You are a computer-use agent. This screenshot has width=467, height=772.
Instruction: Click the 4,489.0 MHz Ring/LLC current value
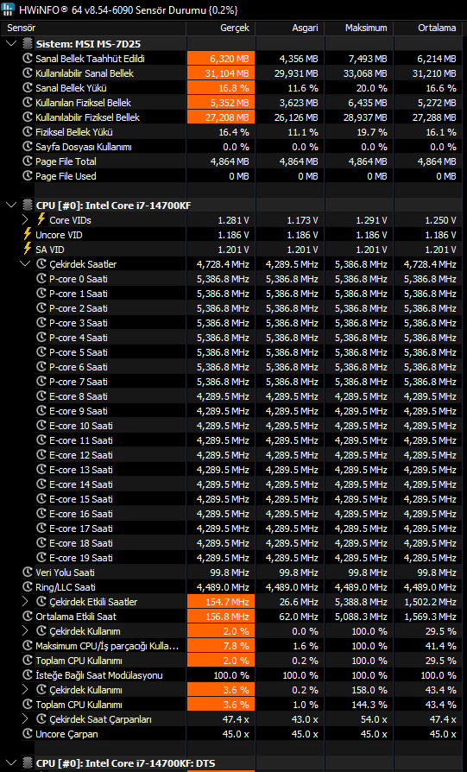[x=223, y=587]
